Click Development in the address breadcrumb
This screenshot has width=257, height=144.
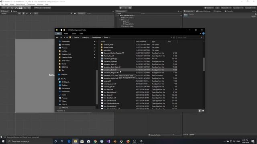[96, 38]
